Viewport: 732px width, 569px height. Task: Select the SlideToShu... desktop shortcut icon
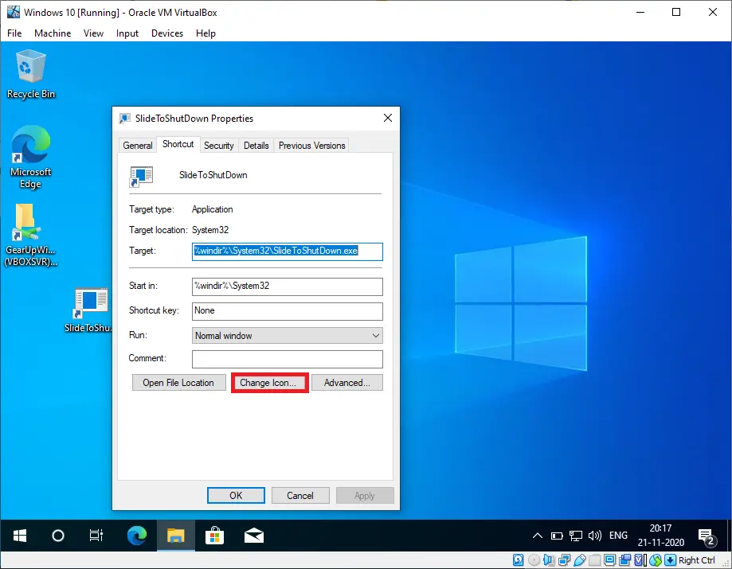pos(88,310)
